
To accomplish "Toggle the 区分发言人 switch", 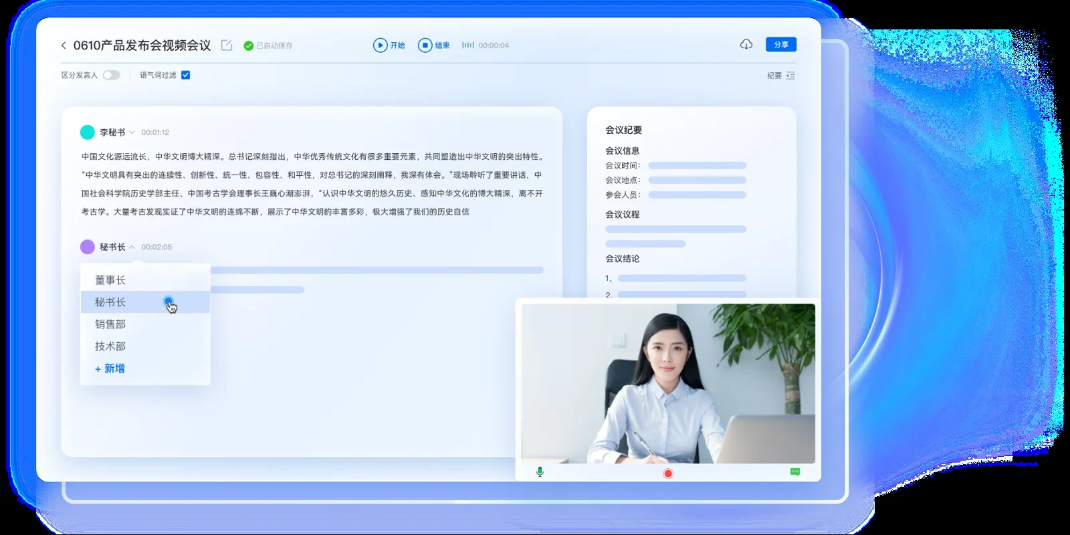I will (112, 75).
